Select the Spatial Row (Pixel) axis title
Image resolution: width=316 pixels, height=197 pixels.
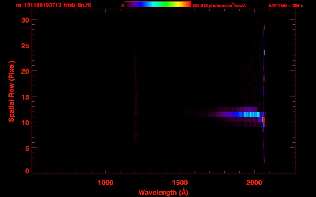pos(12,91)
